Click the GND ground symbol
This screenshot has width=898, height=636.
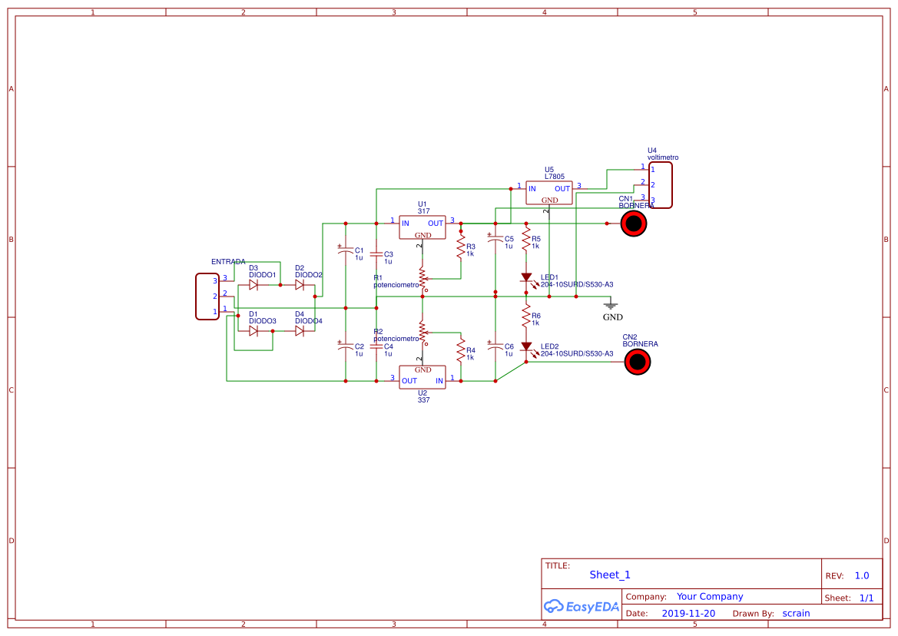[x=611, y=306]
